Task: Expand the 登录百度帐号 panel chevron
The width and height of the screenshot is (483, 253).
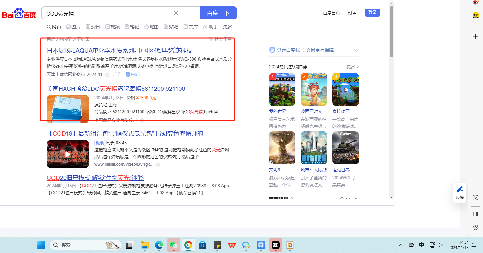Action: point(356,50)
